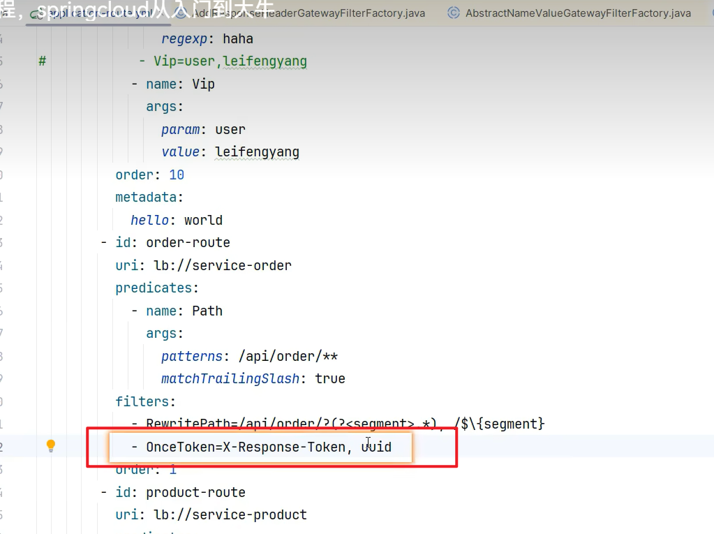This screenshot has height=534, width=714.
Task: Click the 'param: user' line
Action: click(203, 129)
